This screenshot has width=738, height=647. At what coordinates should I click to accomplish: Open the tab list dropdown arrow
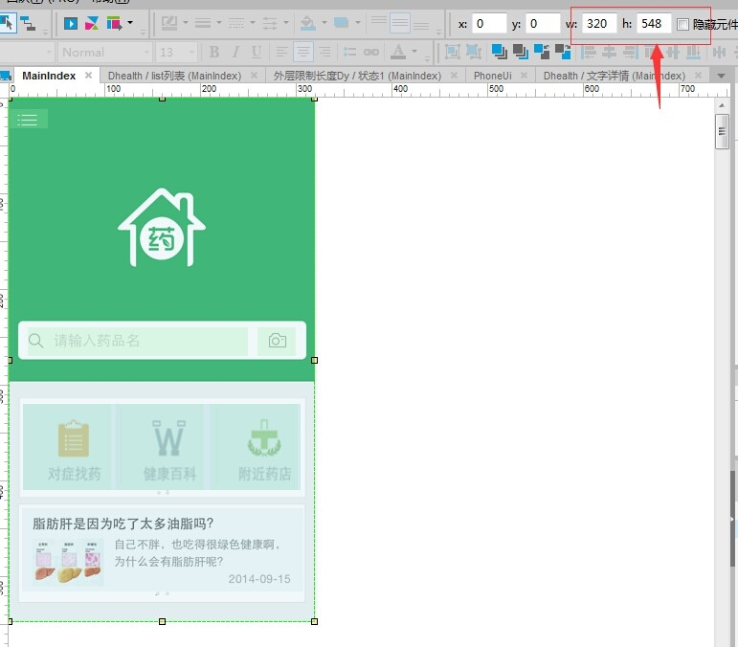pyautogui.click(x=721, y=76)
